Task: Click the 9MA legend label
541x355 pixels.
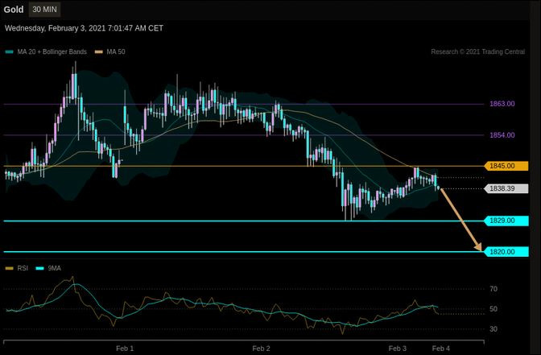Action: tap(54, 268)
